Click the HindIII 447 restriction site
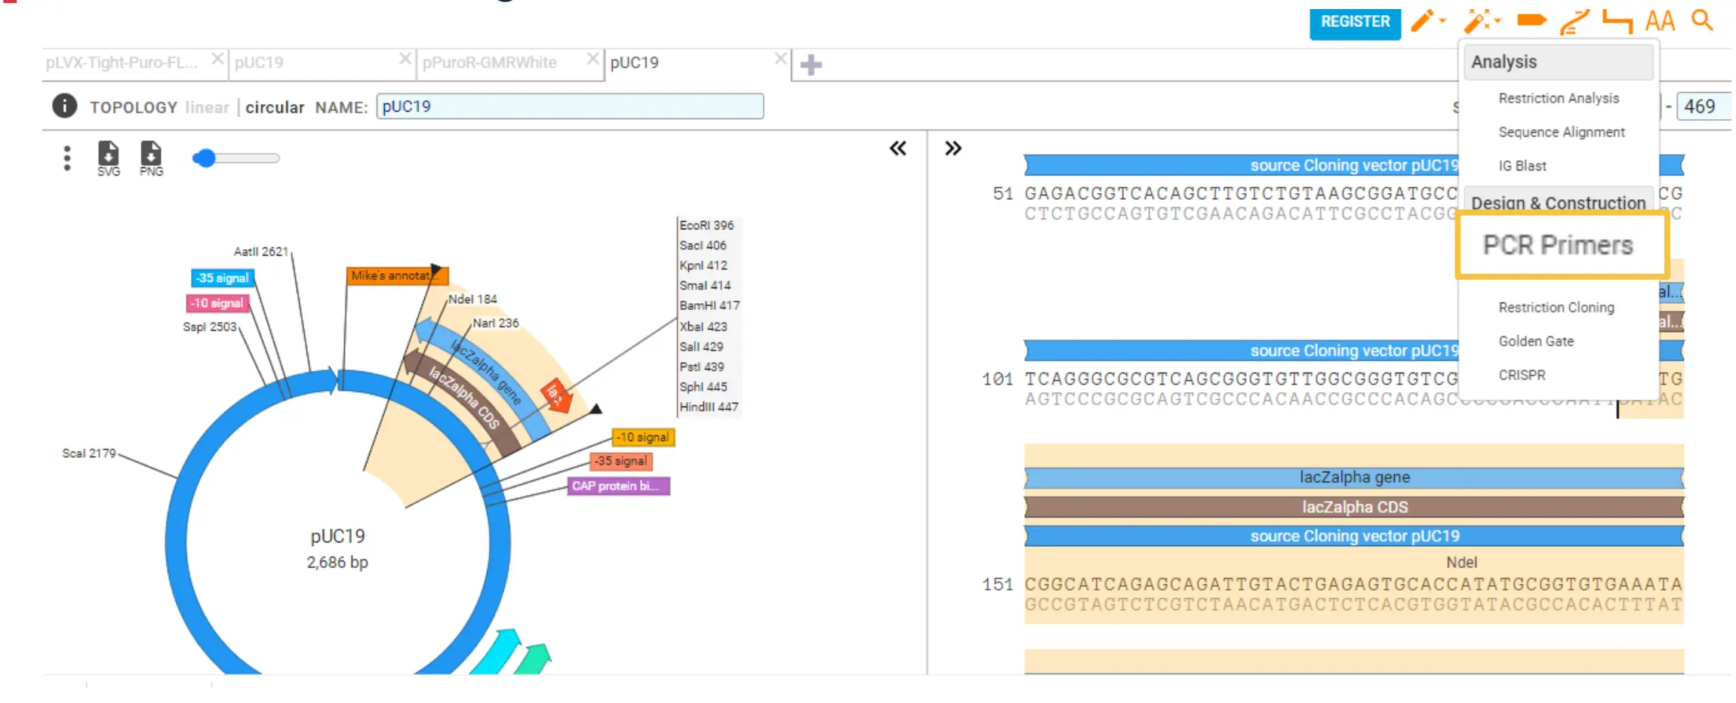 pyautogui.click(x=709, y=407)
